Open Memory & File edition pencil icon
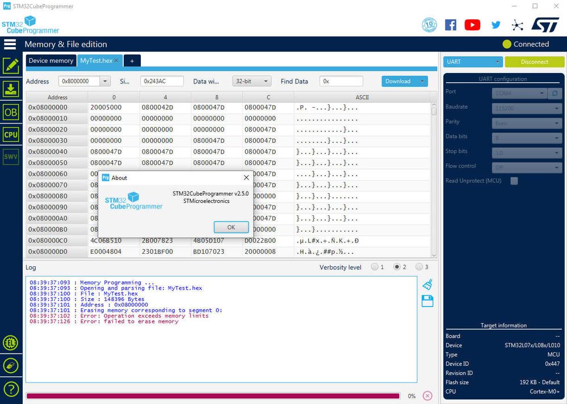Viewport: 567px width, 404px height. 11,66
